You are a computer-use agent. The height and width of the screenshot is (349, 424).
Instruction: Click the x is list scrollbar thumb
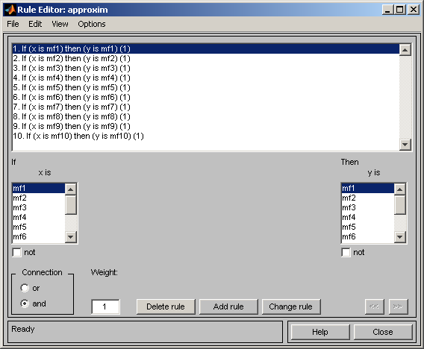pos(71,205)
